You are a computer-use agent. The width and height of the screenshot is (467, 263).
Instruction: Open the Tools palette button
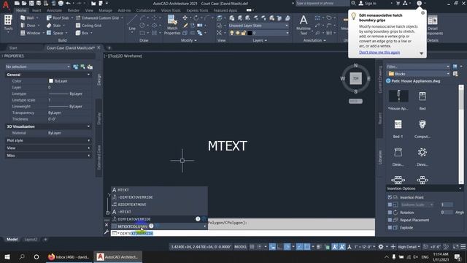(x=8, y=23)
